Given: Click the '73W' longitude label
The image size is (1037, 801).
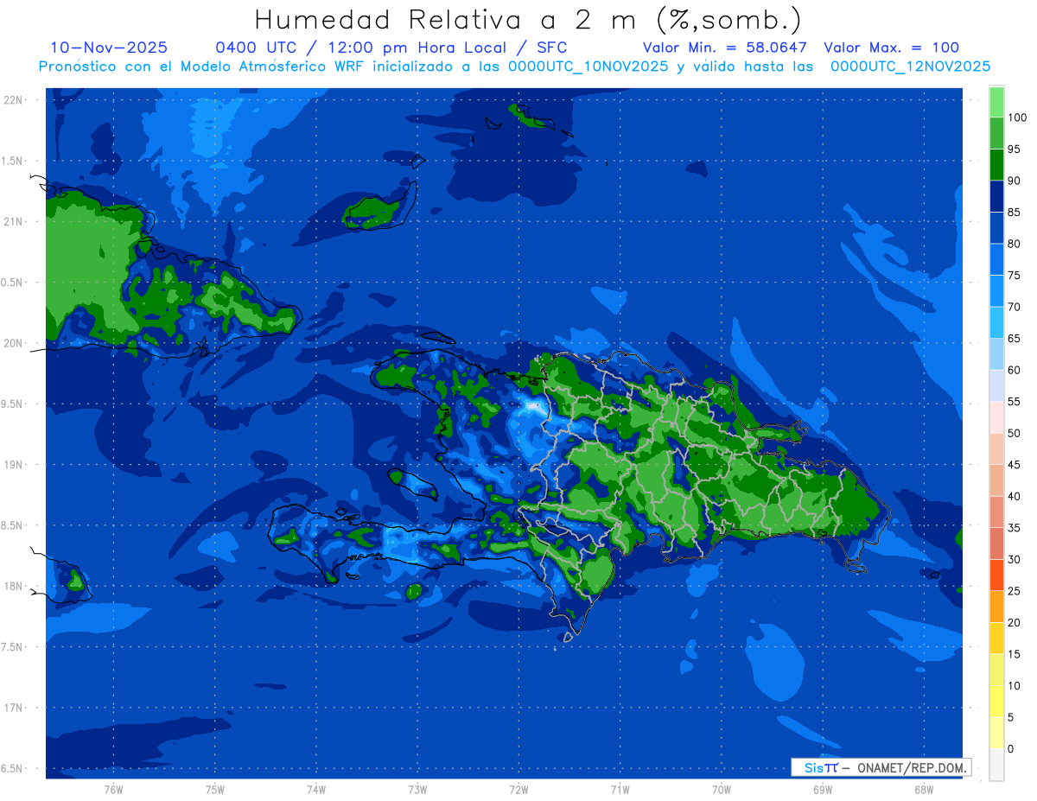Looking at the screenshot, I should (417, 789).
